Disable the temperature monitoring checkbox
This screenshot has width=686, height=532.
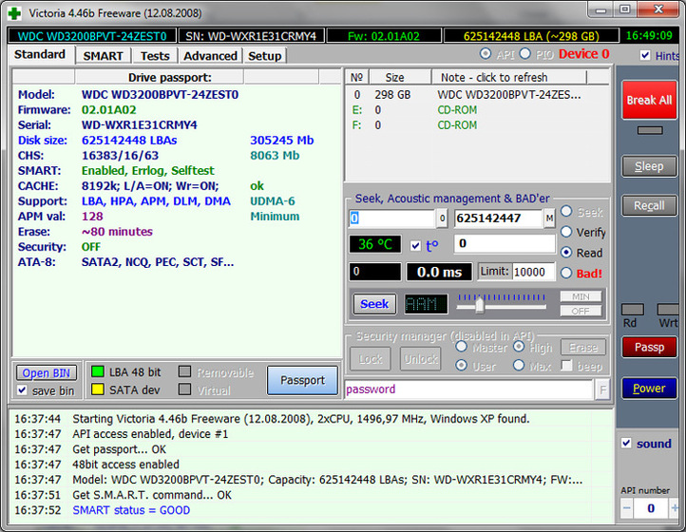pyautogui.click(x=414, y=245)
